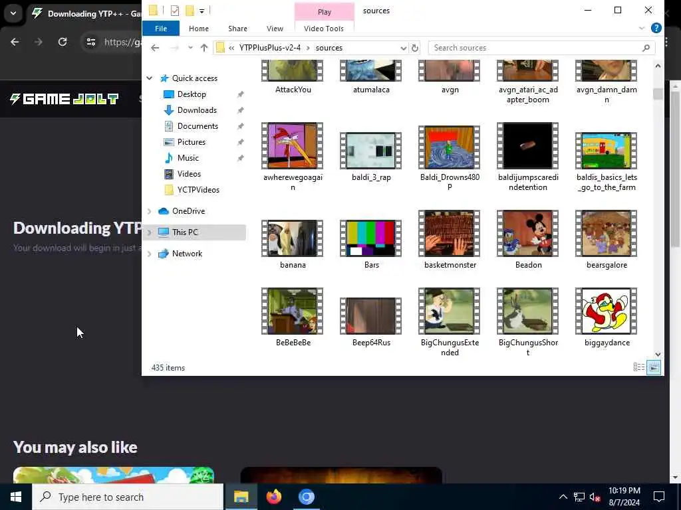Click the Properties quick access checkmark icon
681x510 pixels.
click(175, 11)
